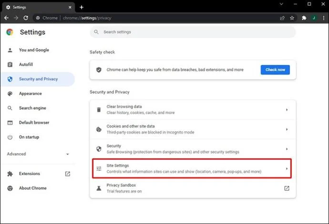Viewport: 329px width, 224px height.
Task: Expand the Advanced section
Action: 38,154
